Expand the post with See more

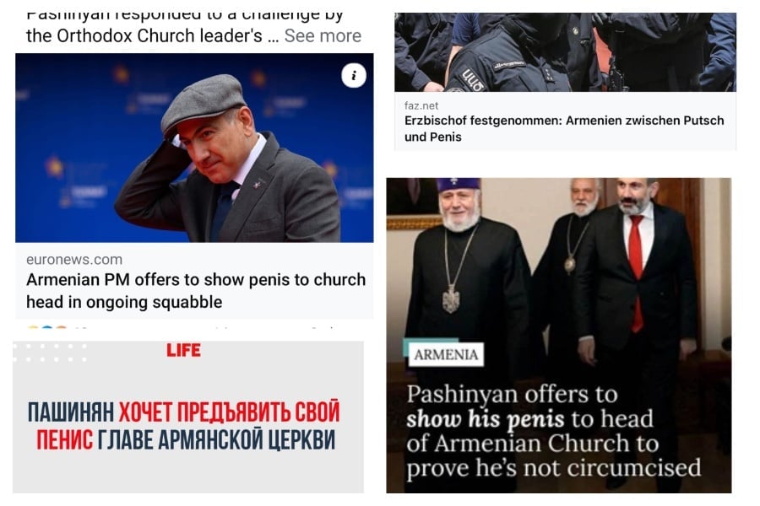pyautogui.click(x=323, y=35)
